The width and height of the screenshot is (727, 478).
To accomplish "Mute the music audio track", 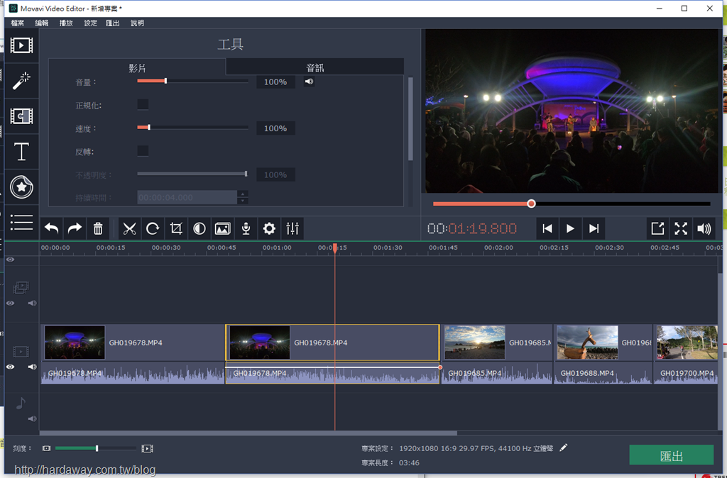I will [32, 418].
